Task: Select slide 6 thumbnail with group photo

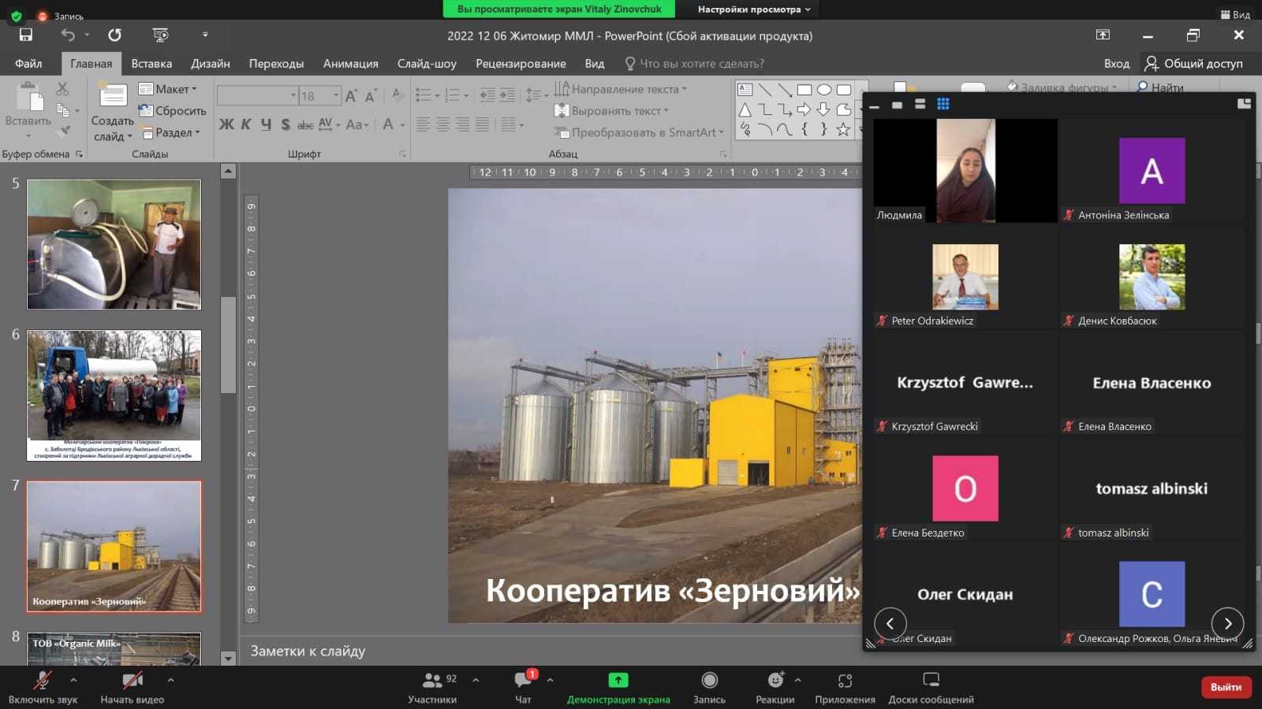Action: coord(114,395)
